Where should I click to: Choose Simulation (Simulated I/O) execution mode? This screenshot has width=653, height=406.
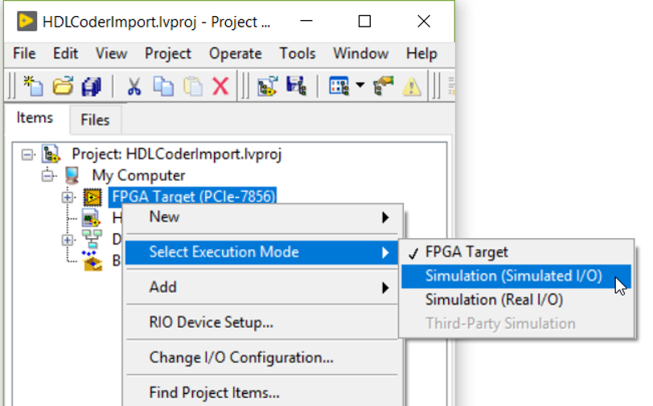tap(513, 276)
